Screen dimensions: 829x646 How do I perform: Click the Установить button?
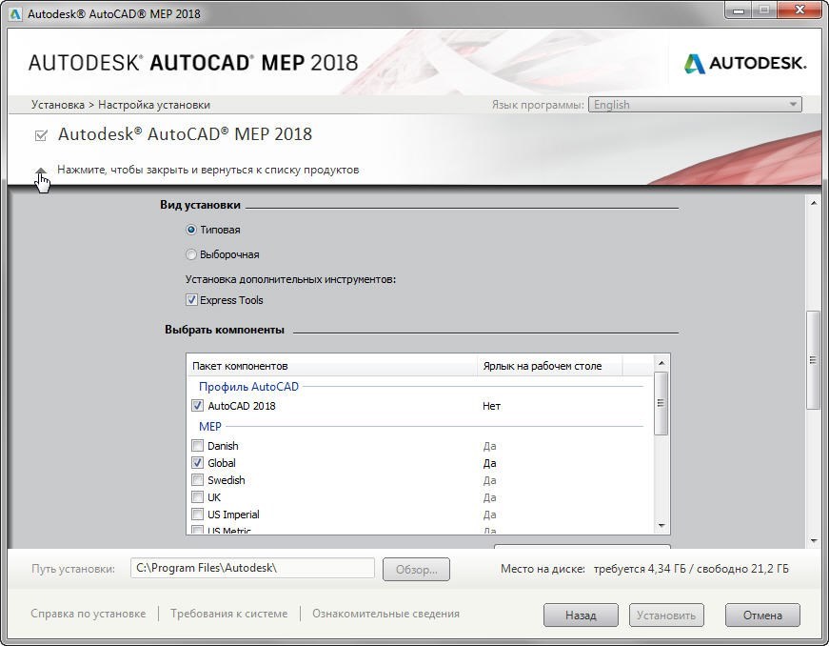666,616
